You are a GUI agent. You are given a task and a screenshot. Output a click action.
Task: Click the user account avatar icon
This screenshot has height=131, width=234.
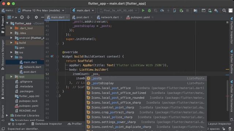[230, 11]
